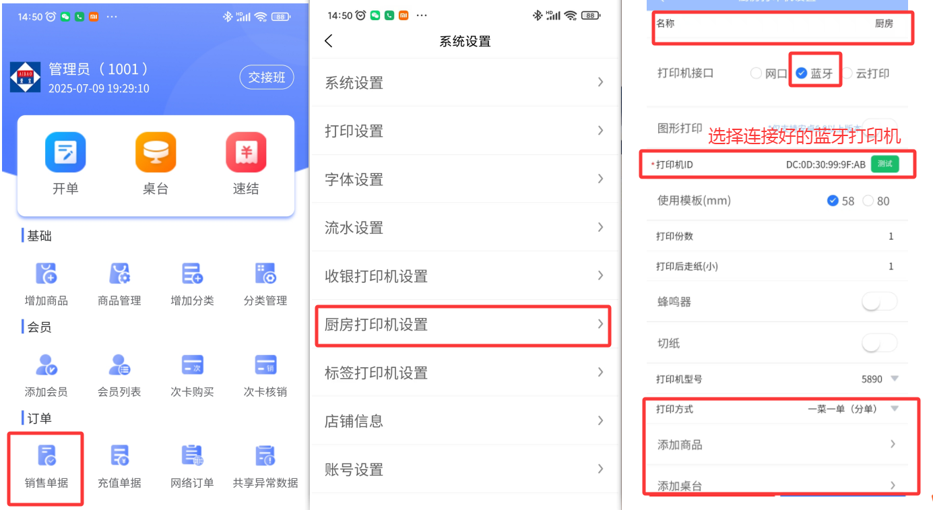Open the 次卡核销 icon
The height and width of the screenshot is (510, 933).
point(265,365)
